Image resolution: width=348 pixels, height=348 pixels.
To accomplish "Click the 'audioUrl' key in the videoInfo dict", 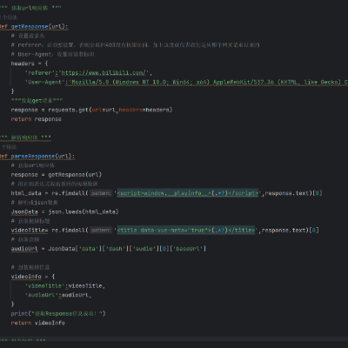I will point(42,295).
